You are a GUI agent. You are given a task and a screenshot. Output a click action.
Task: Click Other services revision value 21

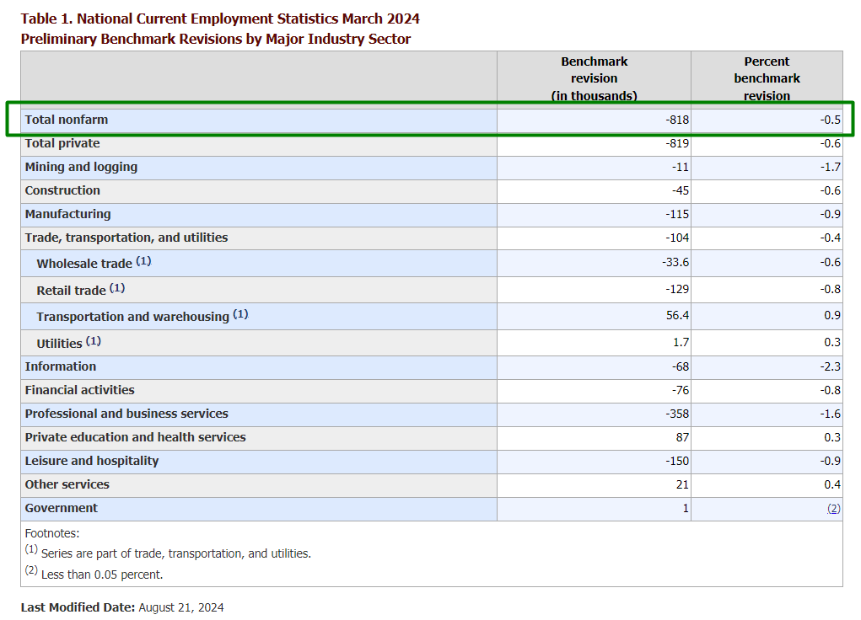pos(682,484)
